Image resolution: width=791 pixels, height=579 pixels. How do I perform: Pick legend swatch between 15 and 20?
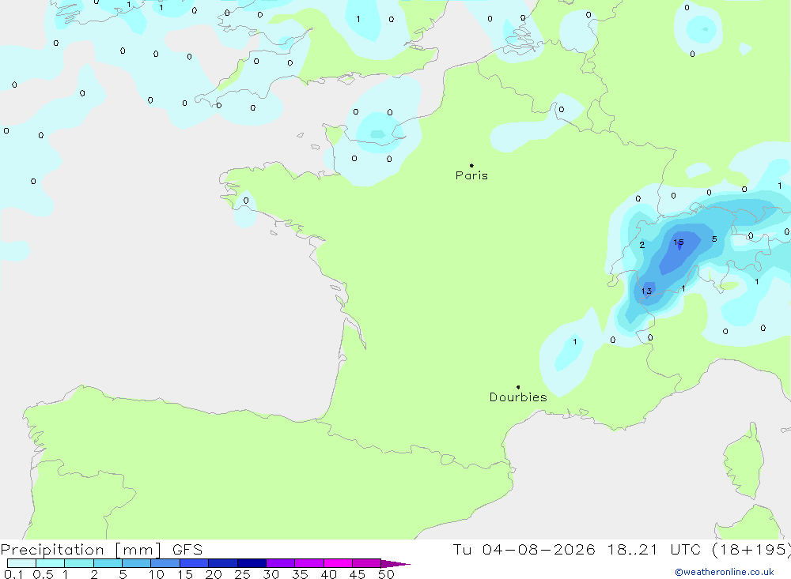coord(195,563)
